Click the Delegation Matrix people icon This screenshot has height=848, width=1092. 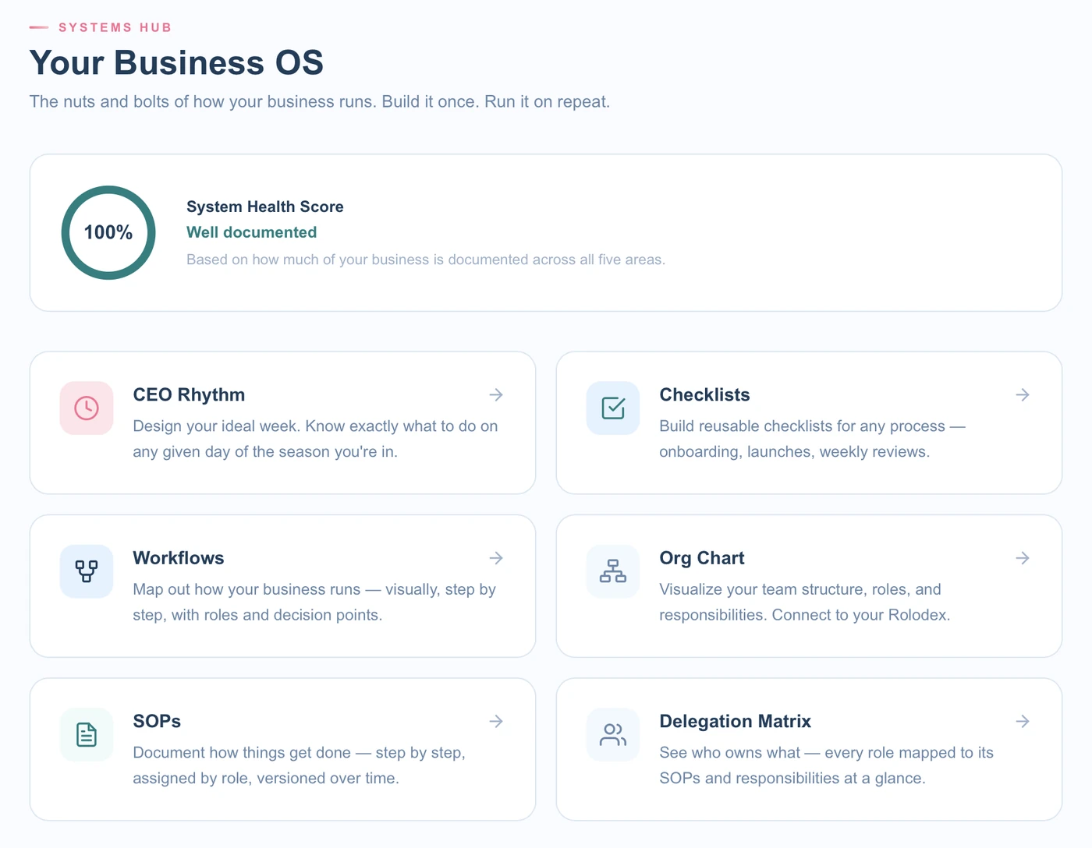pyautogui.click(x=613, y=734)
